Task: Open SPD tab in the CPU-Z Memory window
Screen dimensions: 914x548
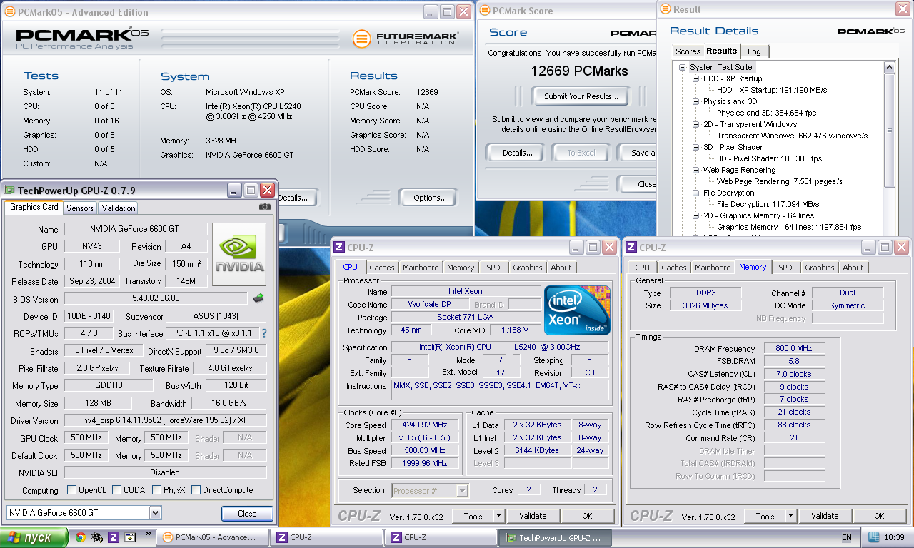Action: [785, 268]
